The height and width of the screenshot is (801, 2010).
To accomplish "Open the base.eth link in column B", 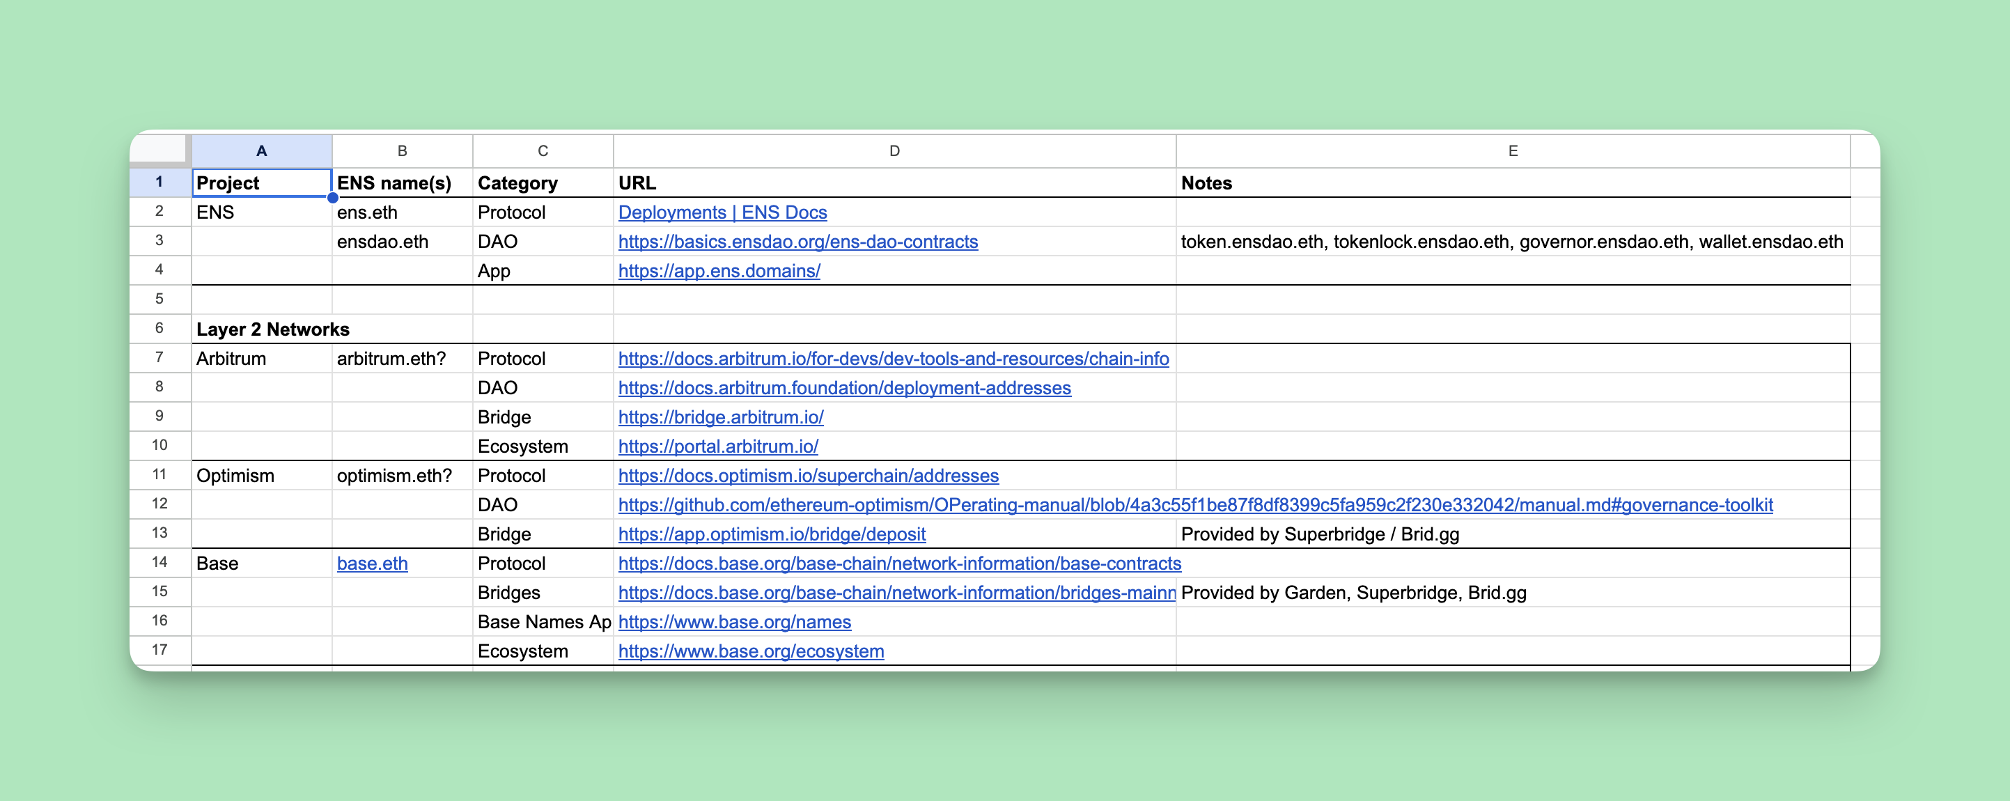I will (372, 563).
